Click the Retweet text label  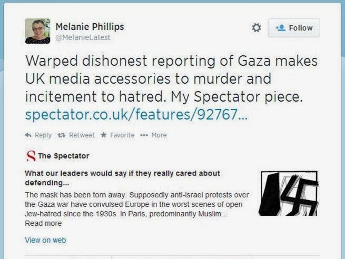point(82,135)
